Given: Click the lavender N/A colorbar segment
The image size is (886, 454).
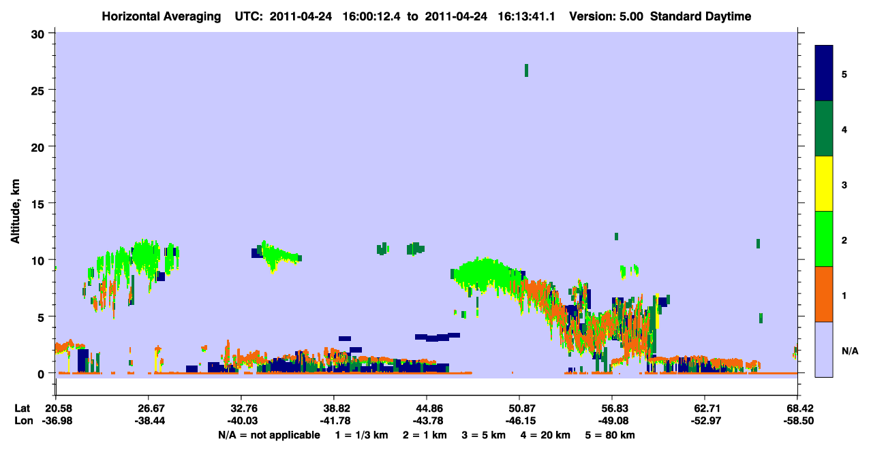Looking at the screenshot, I should [824, 349].
